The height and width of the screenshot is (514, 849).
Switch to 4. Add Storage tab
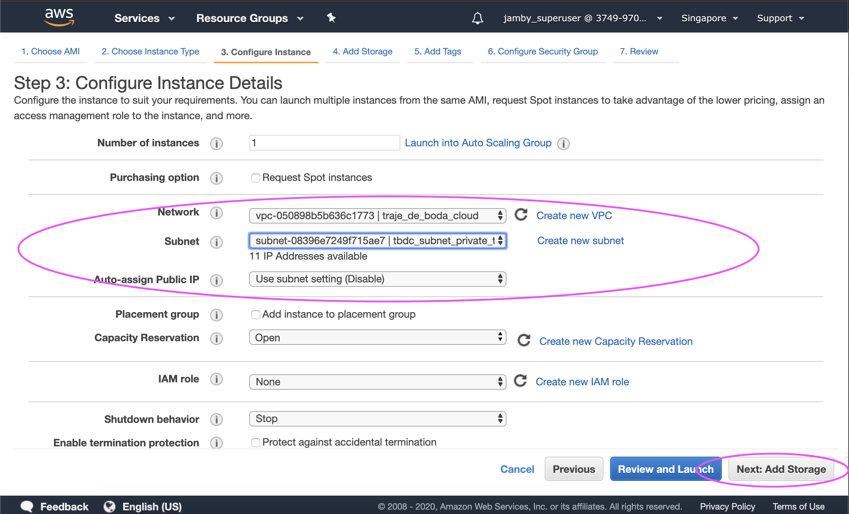[x=362, y=52]
